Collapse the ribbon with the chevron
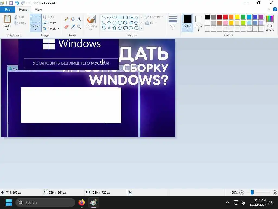This screenshot has height=209, width=278. click(x=269, y=10)
